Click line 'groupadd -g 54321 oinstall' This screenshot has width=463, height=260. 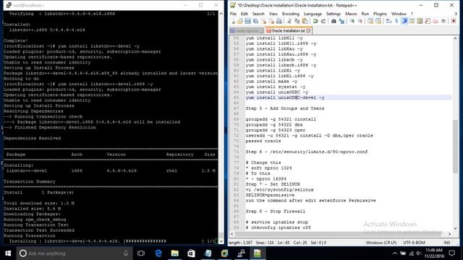(281, 119)
